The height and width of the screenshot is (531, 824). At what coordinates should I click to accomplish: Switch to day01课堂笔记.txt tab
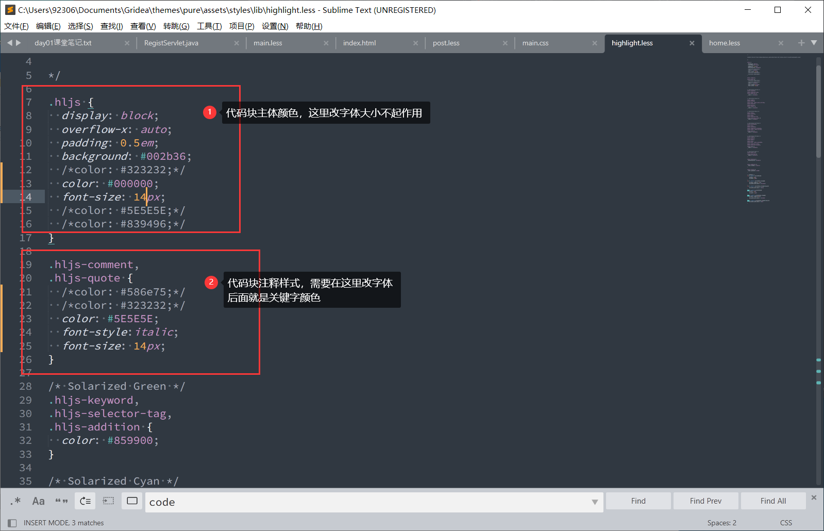tap(63, 43)
